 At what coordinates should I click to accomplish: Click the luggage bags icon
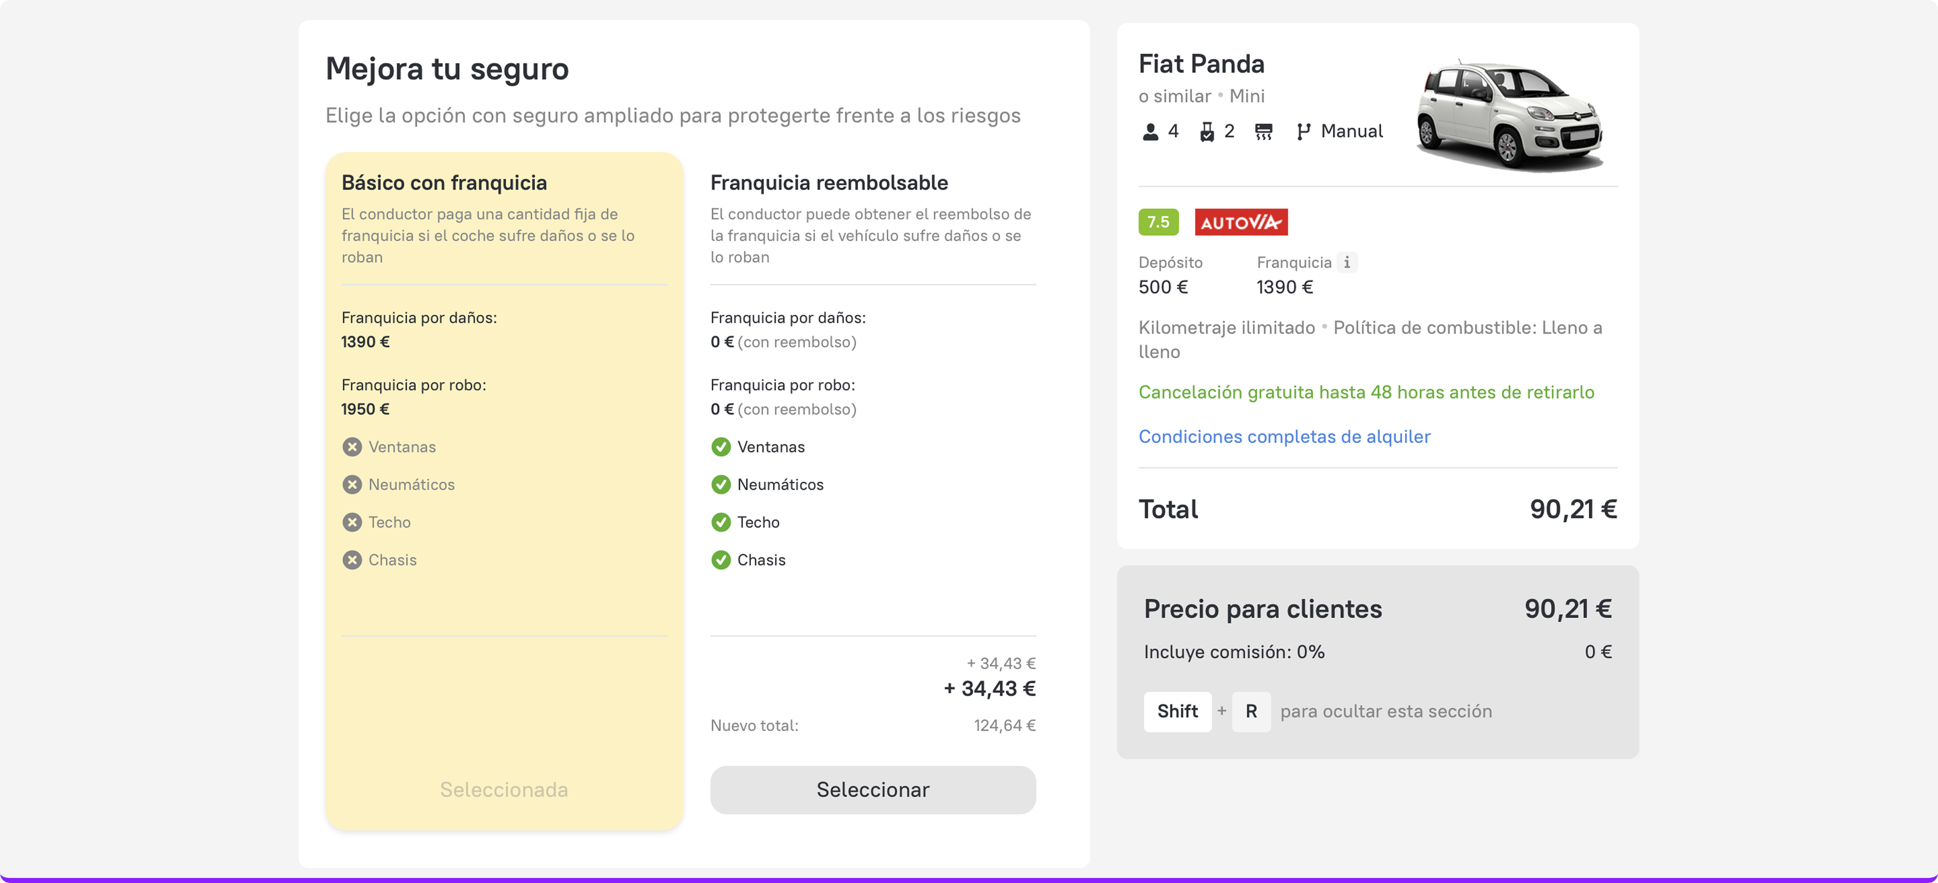[x=1207, y=132]
